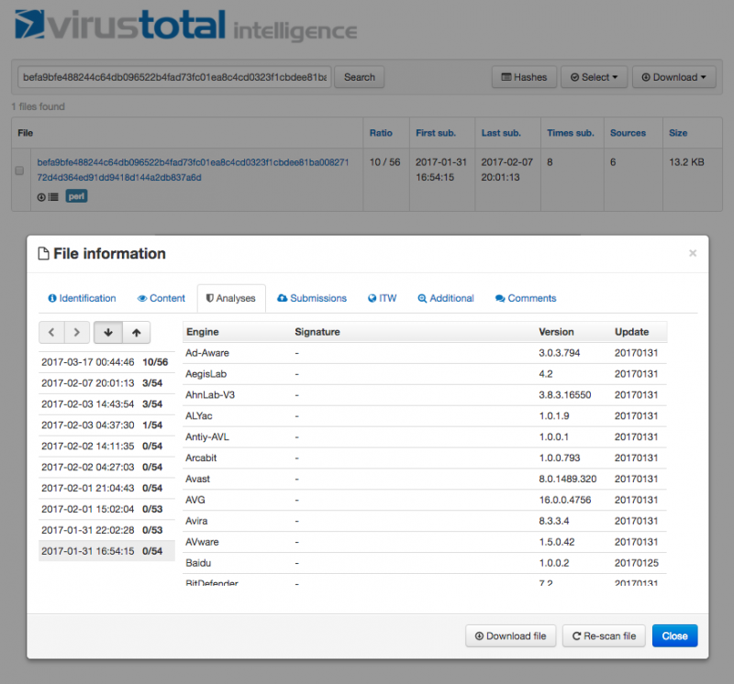This screenshot has width=734, height=684.
Task: Click the Re-scan file button
Action: (604, 635)
